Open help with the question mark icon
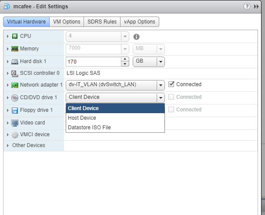Viewport: 265px width, 215px height. [x=247, y=7]
